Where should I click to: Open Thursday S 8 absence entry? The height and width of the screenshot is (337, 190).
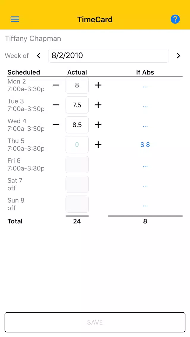[145, 145]
